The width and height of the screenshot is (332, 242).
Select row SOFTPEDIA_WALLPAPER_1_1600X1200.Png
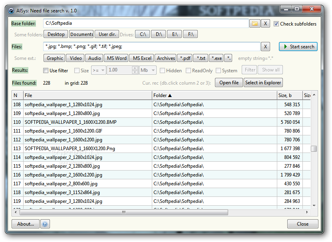click(x=161, y=149)
